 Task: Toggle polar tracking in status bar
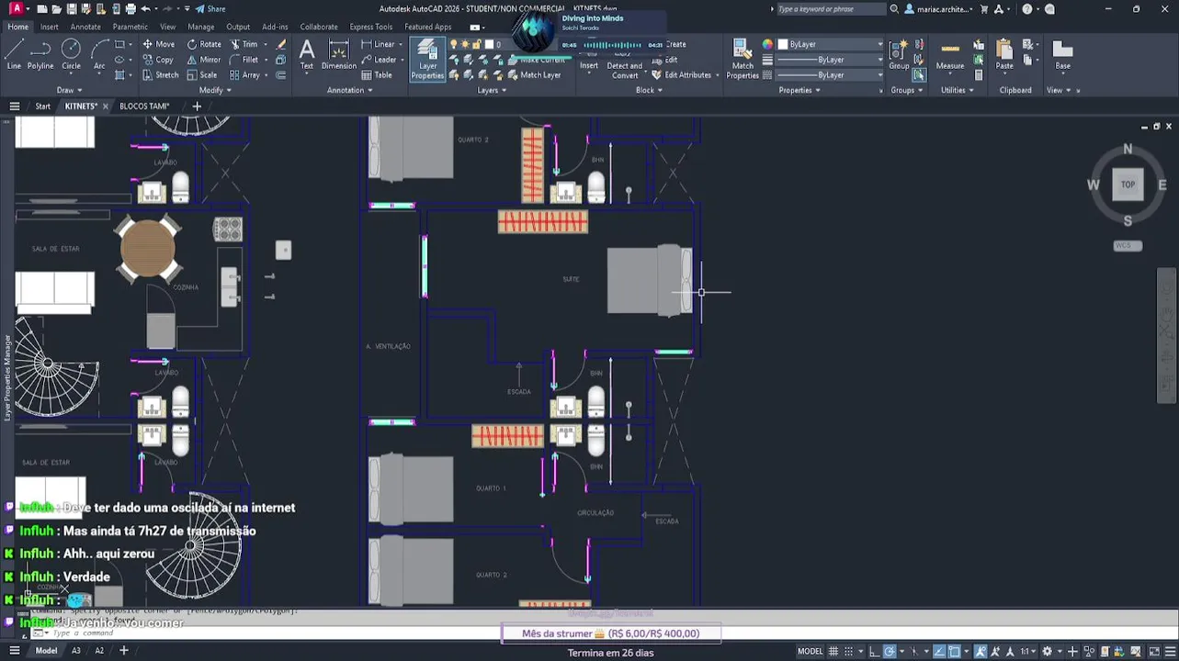tap(890, 651)
